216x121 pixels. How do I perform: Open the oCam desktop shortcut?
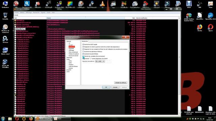[x=210, y=4]
